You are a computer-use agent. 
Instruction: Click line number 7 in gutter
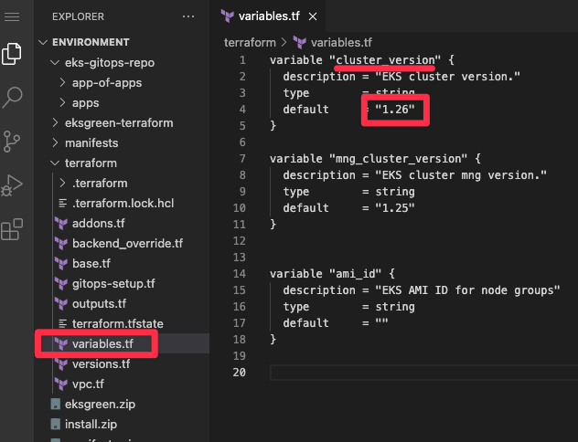[x=242, y=159]
